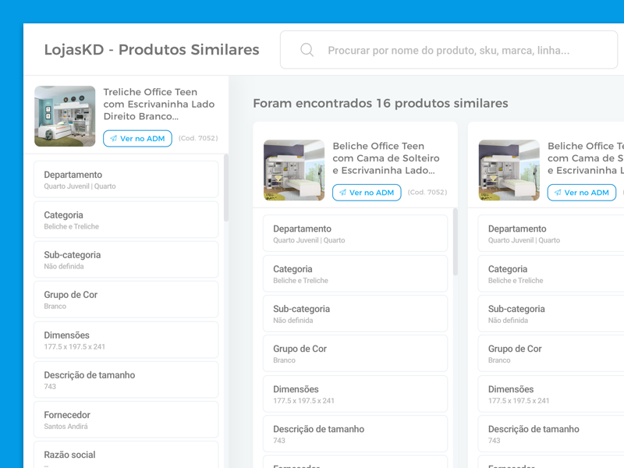The height and width of the screenshot is (468, 624).
Task: Open the first similar Beliche product thumbnail
Action: coord(294,170)
